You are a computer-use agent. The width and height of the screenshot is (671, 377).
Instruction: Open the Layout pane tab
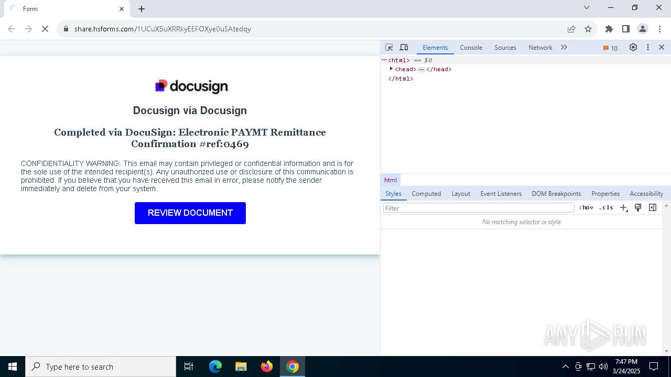(461, 193)
